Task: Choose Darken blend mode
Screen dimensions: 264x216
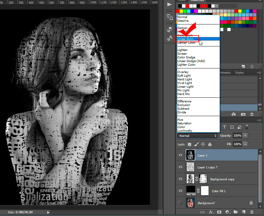Action: 198,28
